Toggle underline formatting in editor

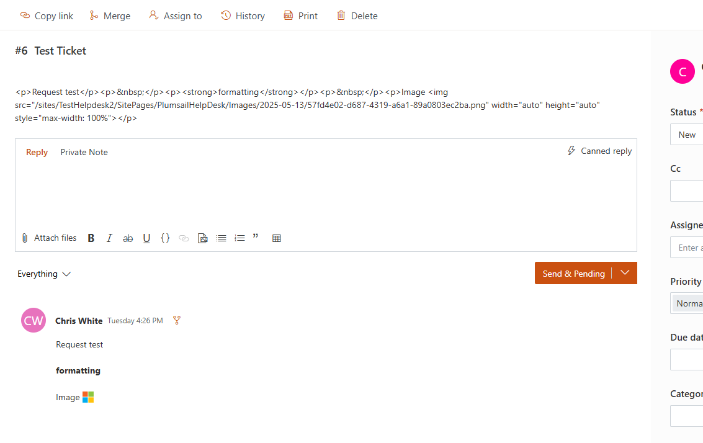(x=146, y=238)
